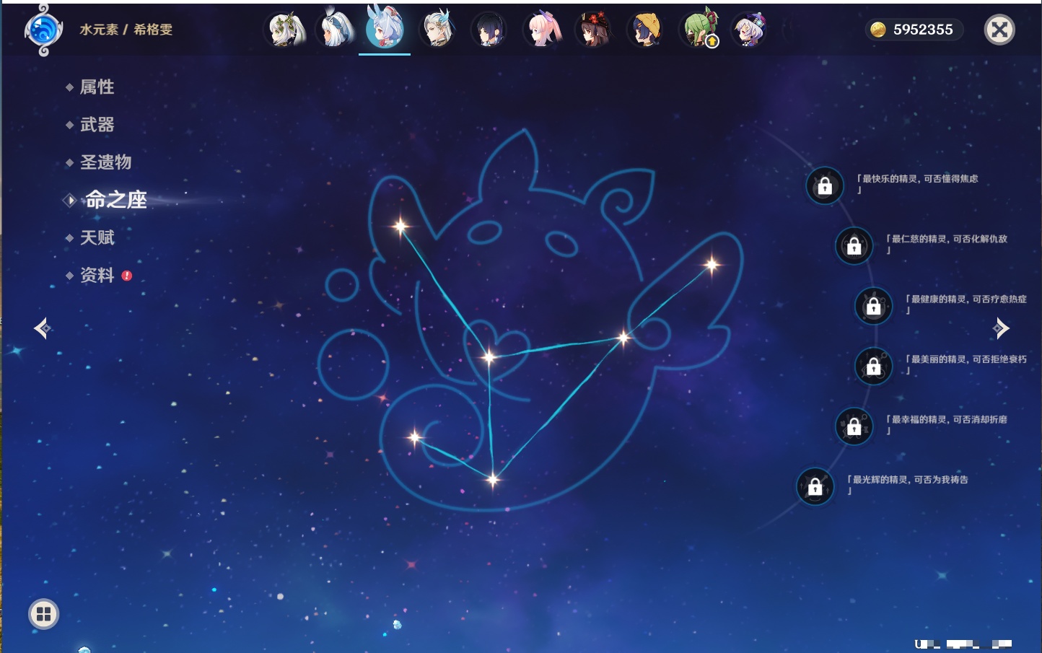Open locked constellation 最健康的精灵 lock icon
This screenshot has width=1042, height=653.
(874, 306)
